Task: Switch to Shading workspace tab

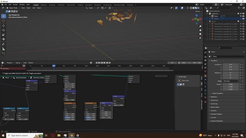Action: click(80, 5)
